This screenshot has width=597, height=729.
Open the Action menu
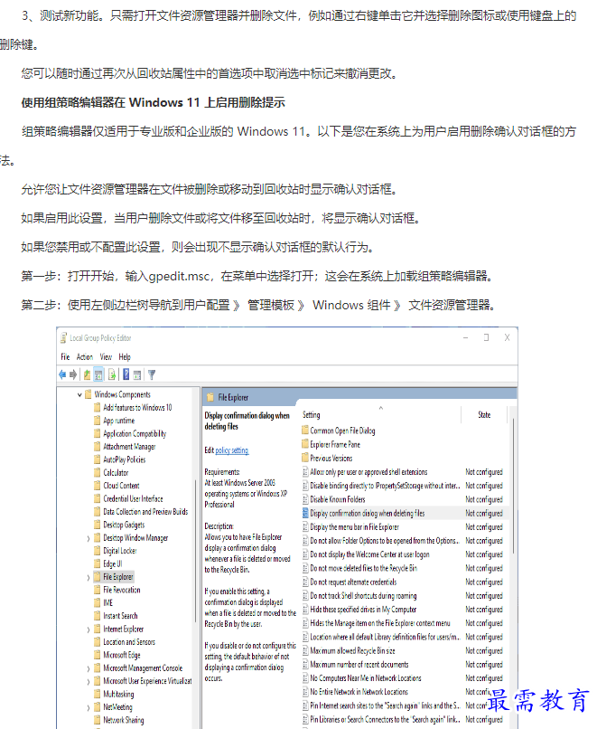click(85, 356)
